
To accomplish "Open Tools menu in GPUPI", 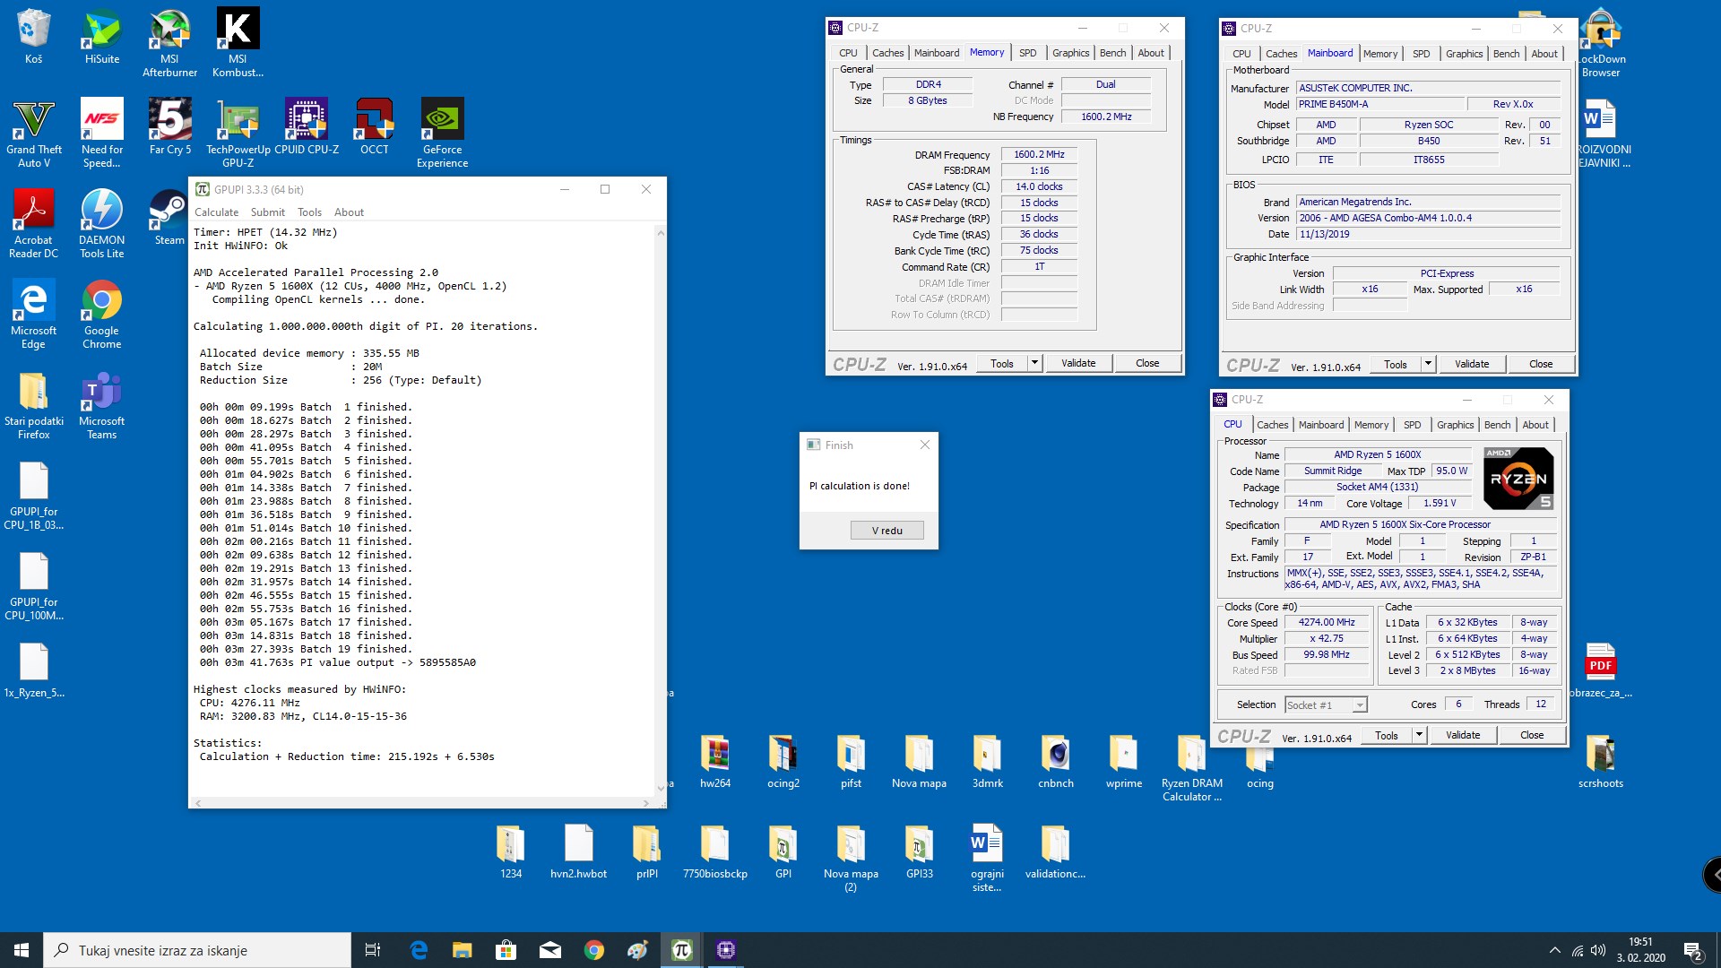I will [309, 212].
